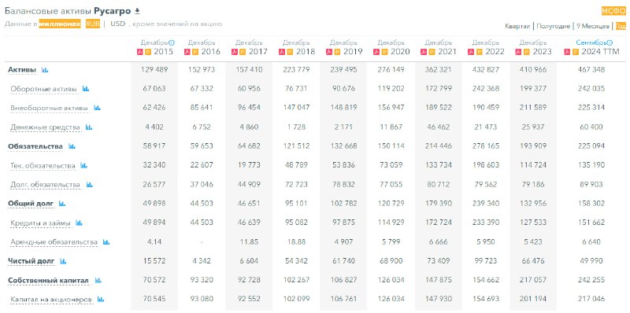
Task: Open PDF report icon for December 2019
Action: click(x=329, y=52)
